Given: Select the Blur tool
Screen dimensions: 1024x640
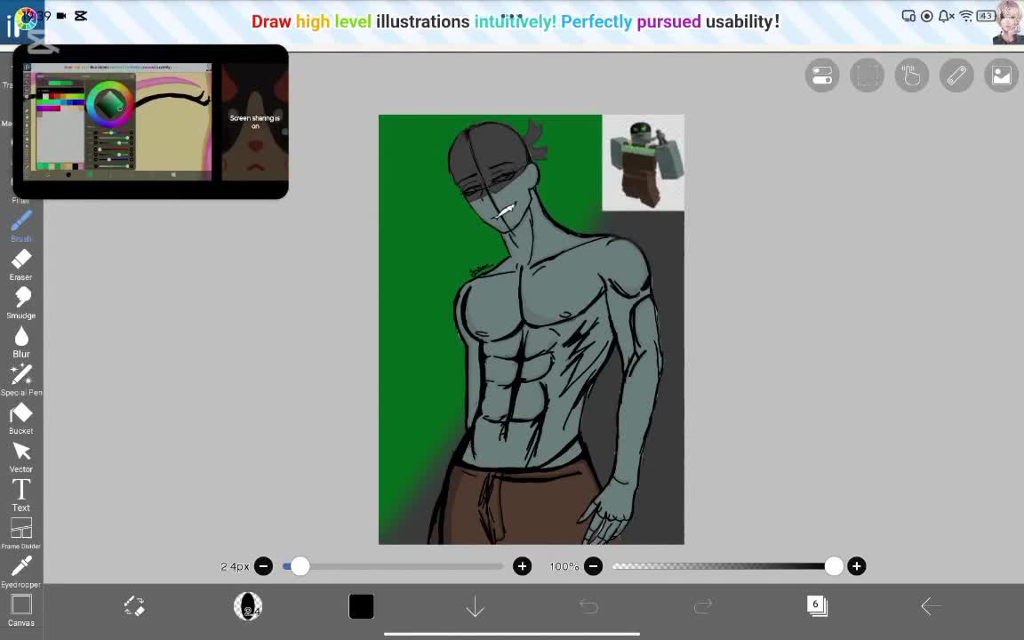Looking at the screenshot, I should [x=21, y=341].
